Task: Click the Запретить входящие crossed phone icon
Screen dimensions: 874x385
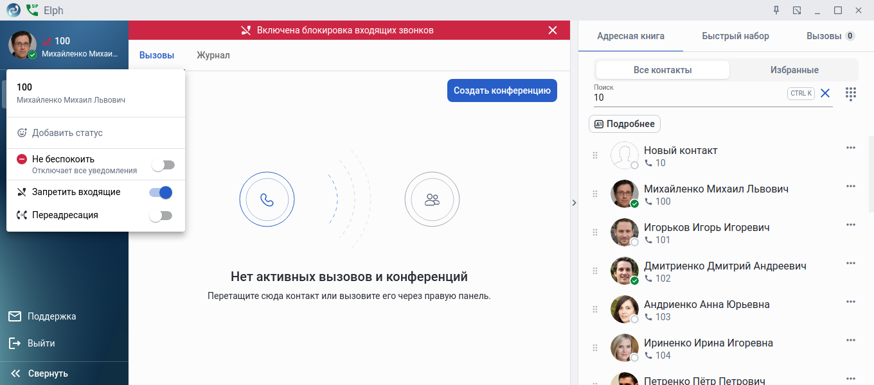Action: (x=22, y=192)
